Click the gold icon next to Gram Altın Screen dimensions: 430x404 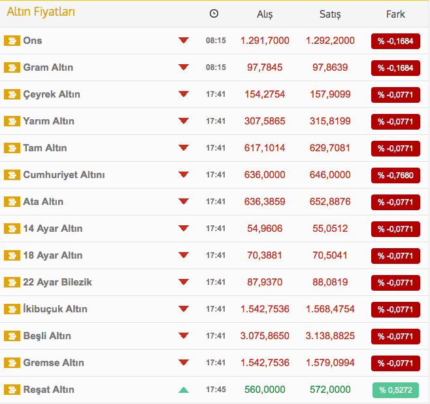click(x=12, y=67)
